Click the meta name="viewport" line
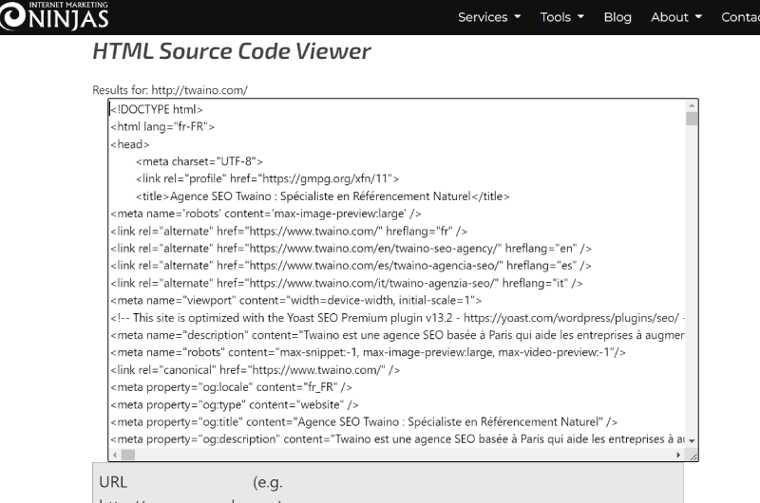 pos(295,300)
